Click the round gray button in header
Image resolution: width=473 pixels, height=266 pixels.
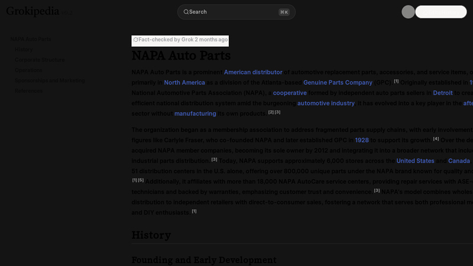[x=408, y=12]
